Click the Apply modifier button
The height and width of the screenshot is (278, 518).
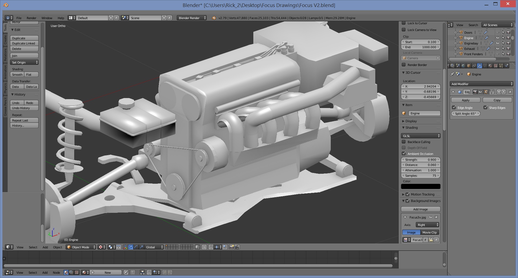(x=466, y=100)
